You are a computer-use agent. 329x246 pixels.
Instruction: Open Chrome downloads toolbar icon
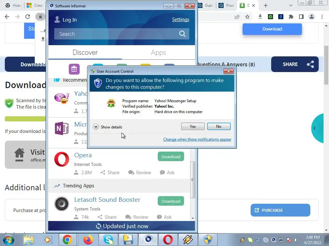(x=260, y=17)
